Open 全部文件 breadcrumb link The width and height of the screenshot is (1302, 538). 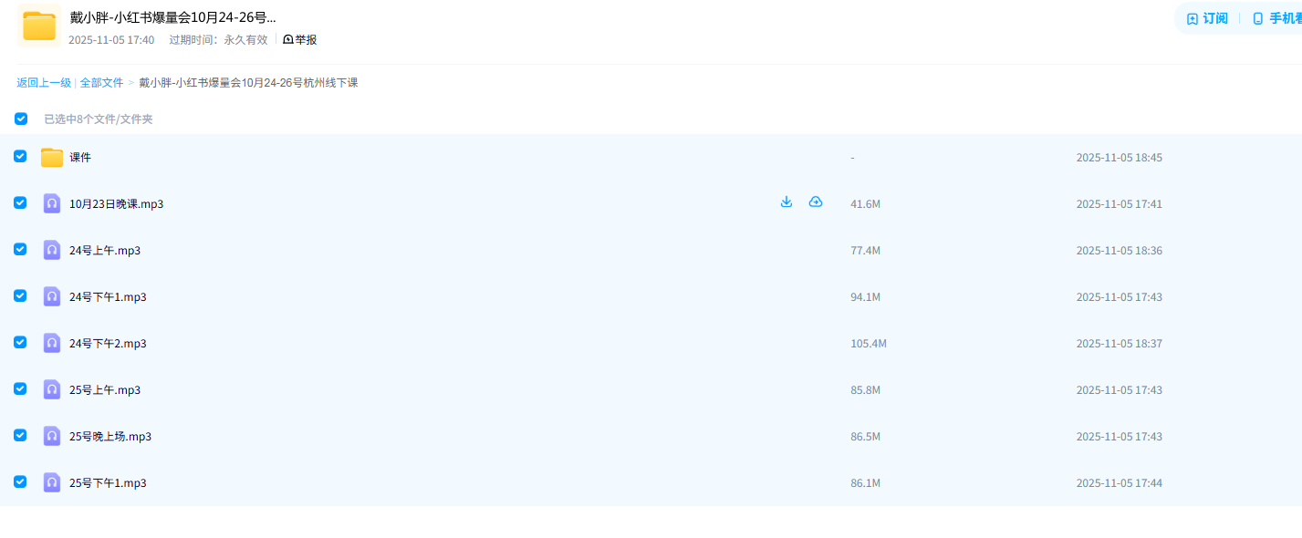[x=101, y=83]
